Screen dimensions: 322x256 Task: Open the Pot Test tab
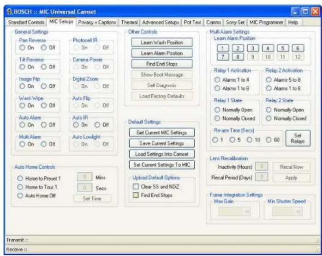[192, 22]
